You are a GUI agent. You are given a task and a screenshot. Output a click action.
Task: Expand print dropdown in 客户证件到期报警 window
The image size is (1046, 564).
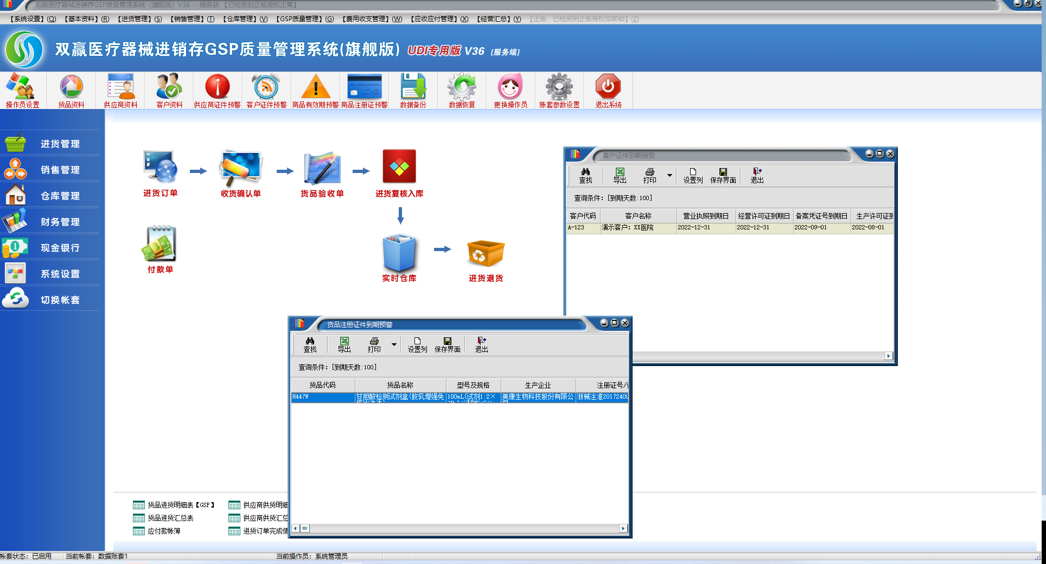669,176
